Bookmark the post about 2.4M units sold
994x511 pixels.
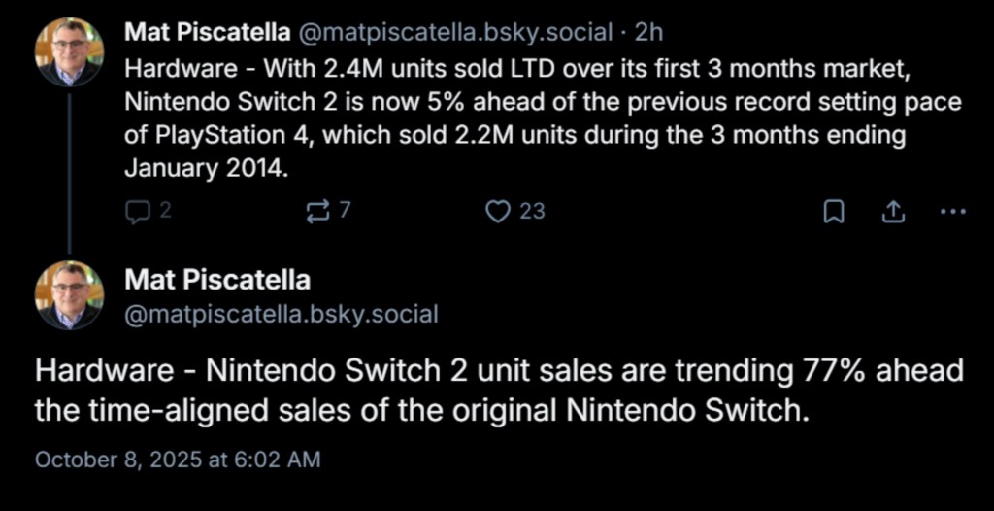click(x=833, y=212)
